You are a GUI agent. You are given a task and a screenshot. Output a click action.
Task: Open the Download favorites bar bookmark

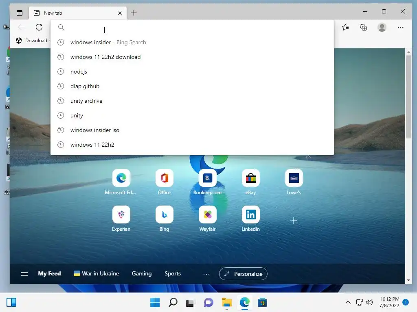(x=33, y=41)
